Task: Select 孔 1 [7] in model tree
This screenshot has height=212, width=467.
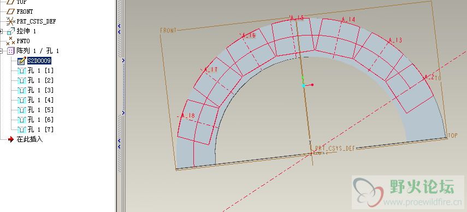Action: click(x=40, y=129)
